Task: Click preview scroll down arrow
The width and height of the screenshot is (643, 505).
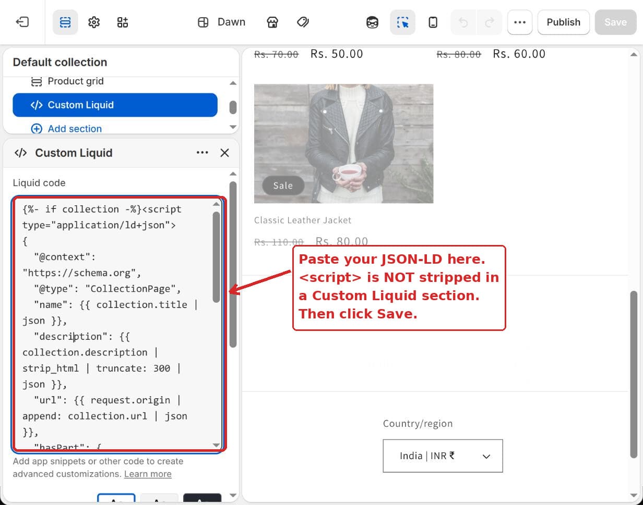Action: tap(634, 495)
